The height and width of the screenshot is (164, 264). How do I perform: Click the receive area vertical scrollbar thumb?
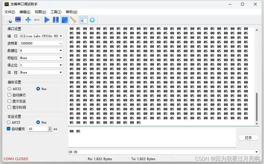point(256,107)
